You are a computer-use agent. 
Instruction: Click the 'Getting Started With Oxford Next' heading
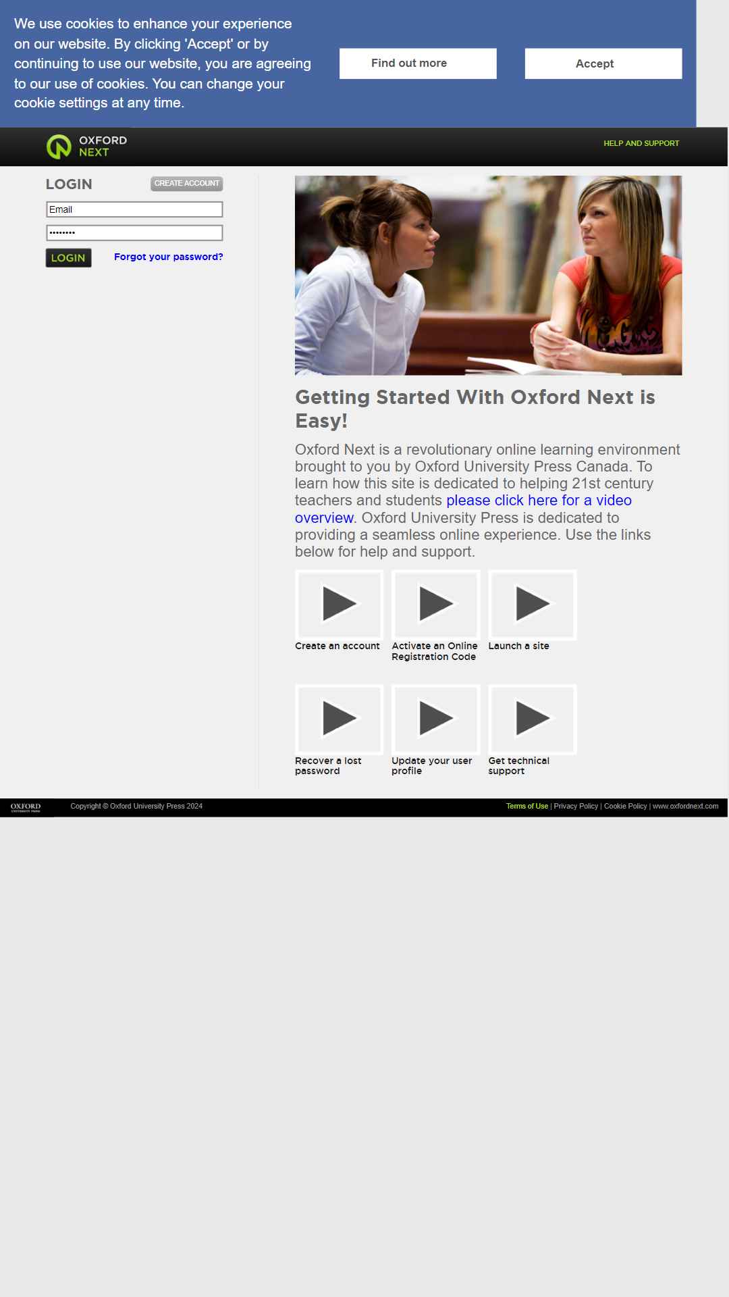[475, 409]
